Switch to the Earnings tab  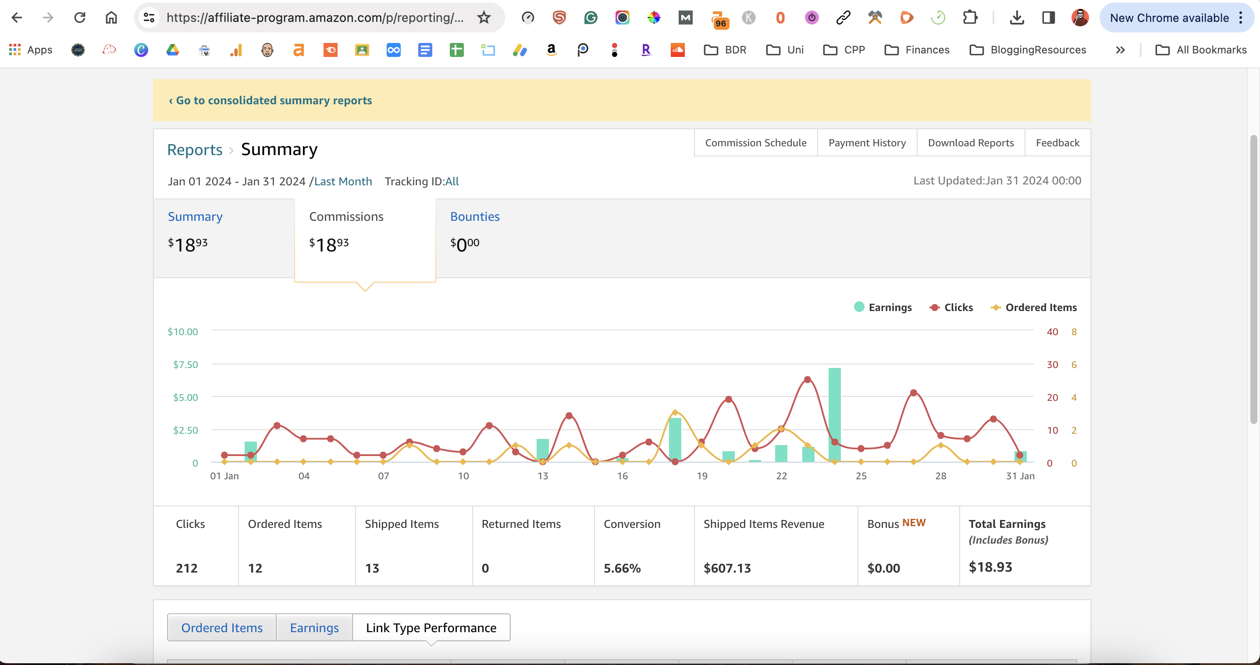coord(314,627)
